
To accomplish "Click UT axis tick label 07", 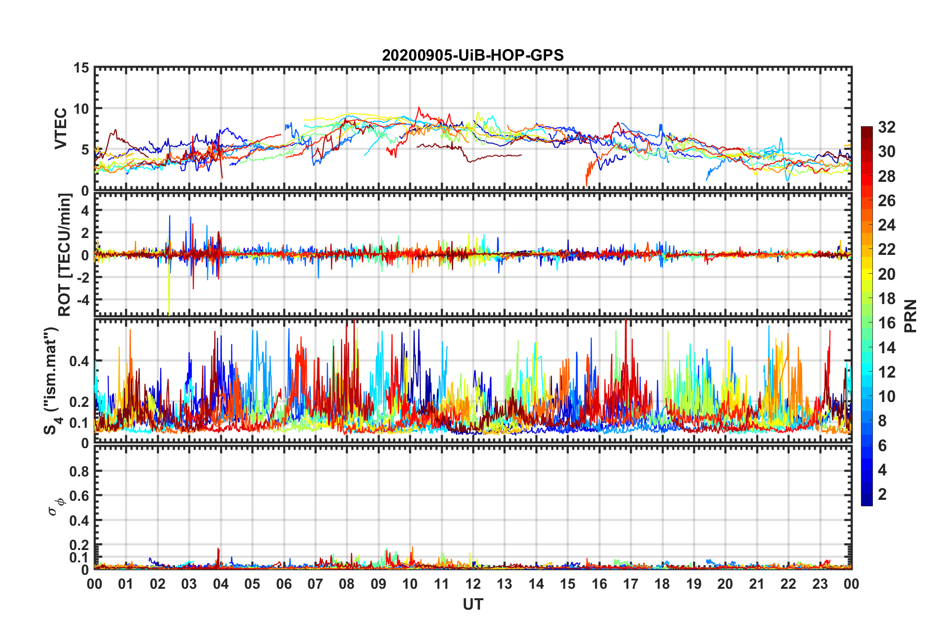I will (315, 584).
